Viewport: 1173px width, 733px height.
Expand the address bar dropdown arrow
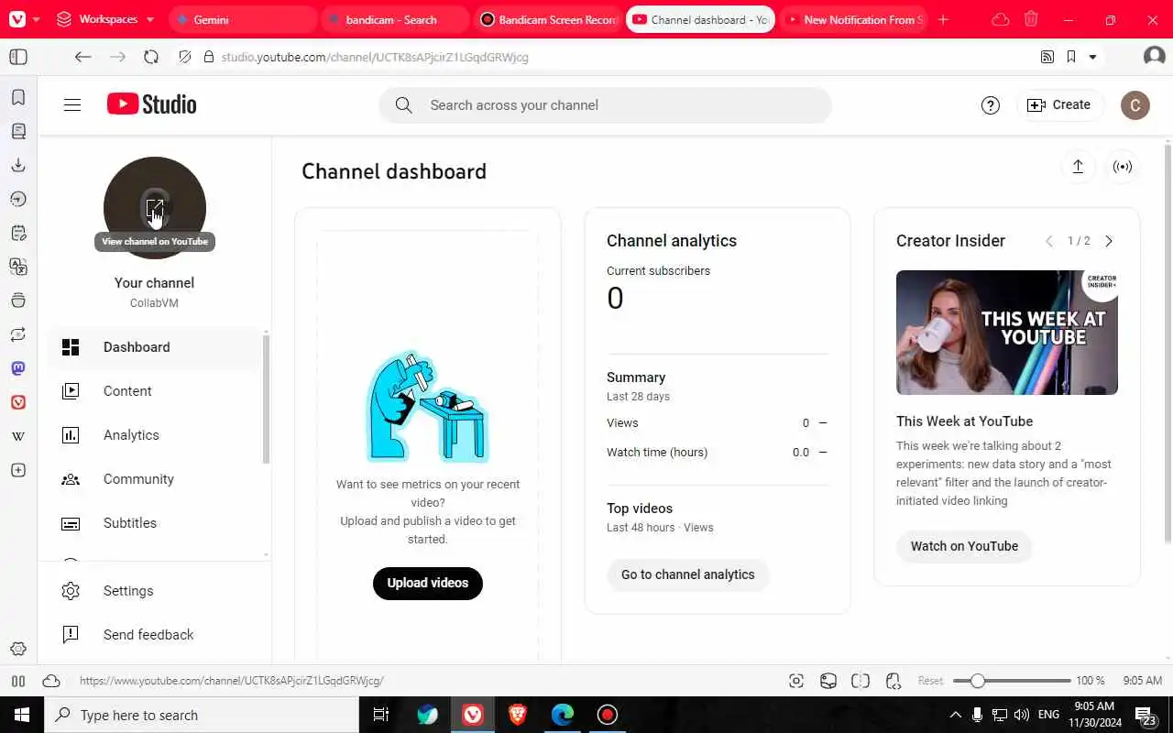pos(1092,57)
